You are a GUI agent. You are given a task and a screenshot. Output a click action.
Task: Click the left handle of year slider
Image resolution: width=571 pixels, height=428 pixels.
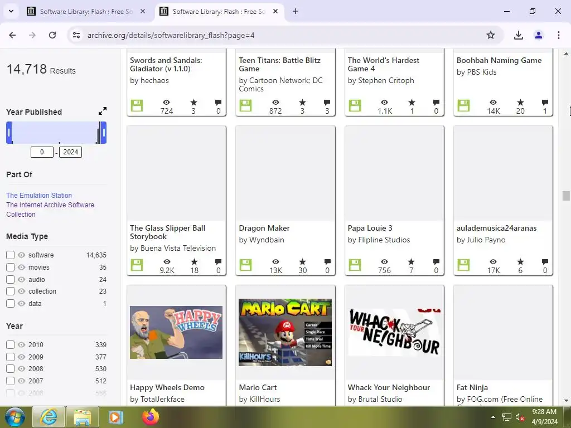click(x=9, y=133)
